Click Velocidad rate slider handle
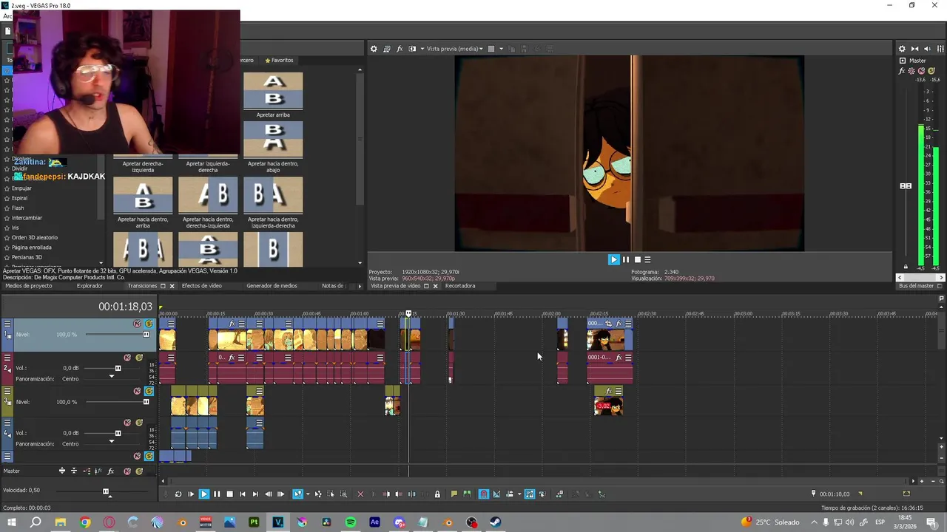Screen dimensions: 947x532 (x=105, y=491)
